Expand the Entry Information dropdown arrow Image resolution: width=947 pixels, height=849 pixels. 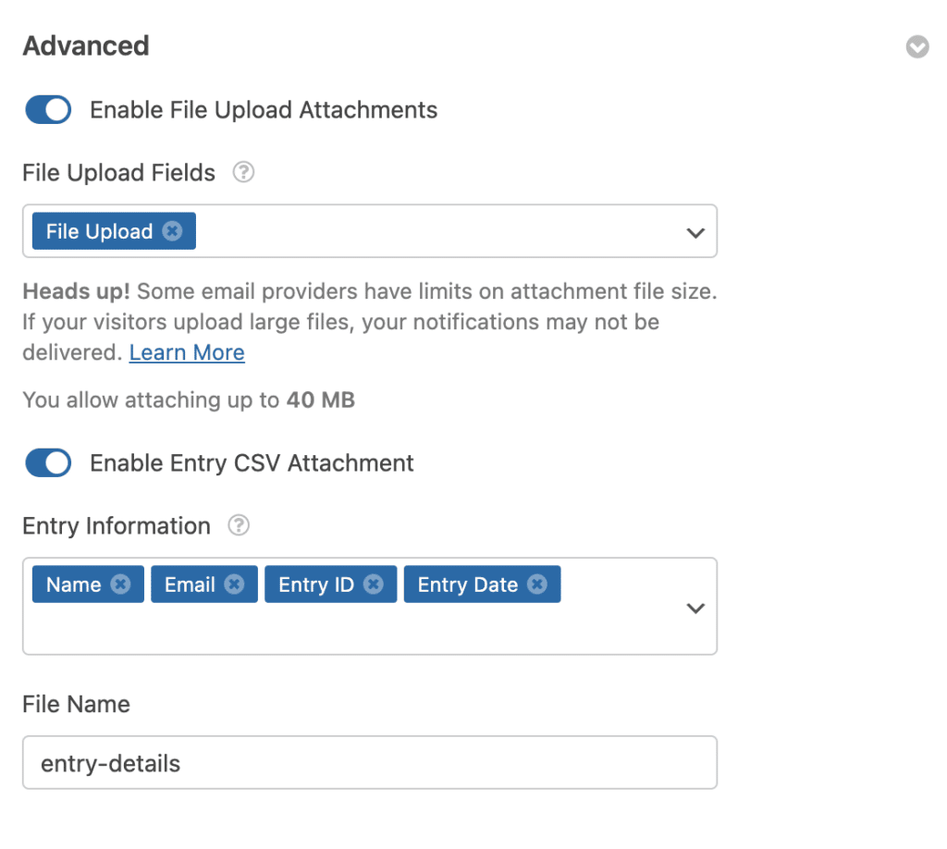pyautogui.click(x=695, y=608)
